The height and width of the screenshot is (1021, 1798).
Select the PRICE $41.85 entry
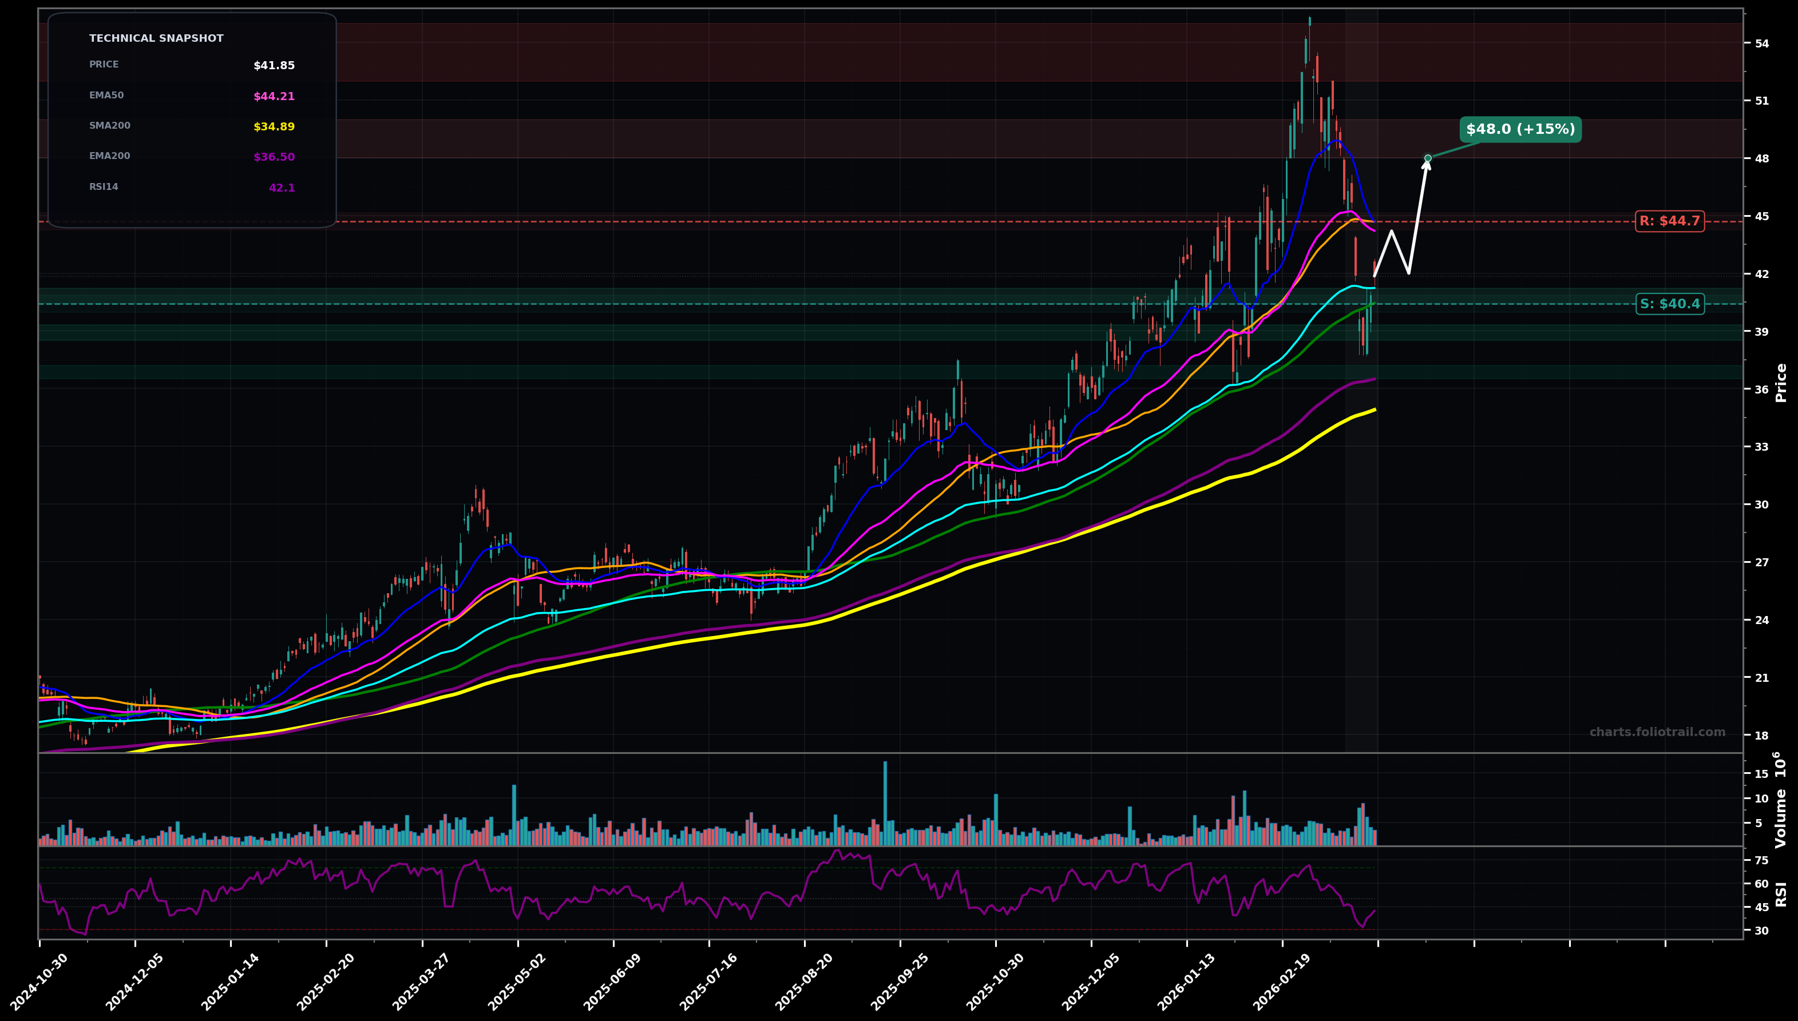(274, 66)
